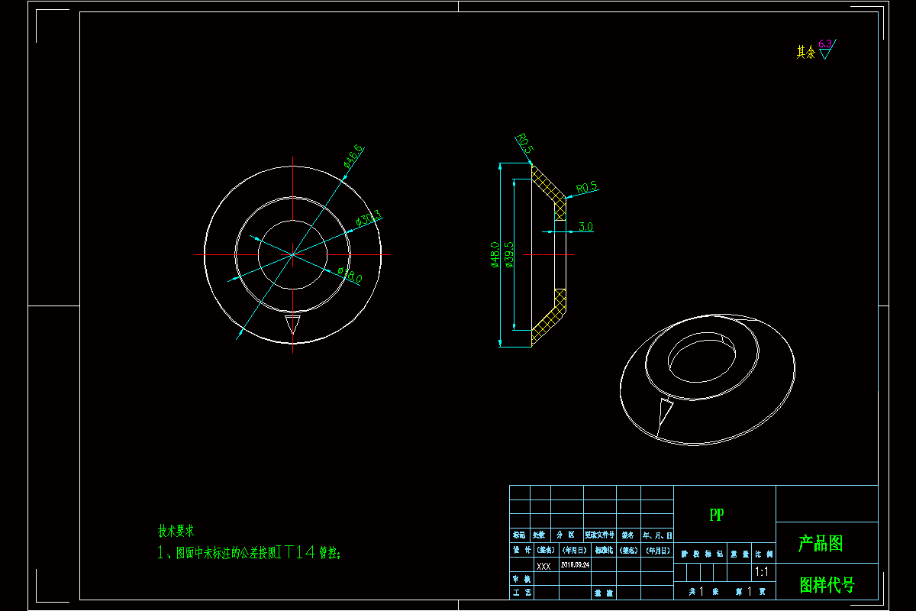Image resolution: width=916 pixels, height=611 pixels.
Task: Click the 第1页 page number text
Action: point(750,591)
